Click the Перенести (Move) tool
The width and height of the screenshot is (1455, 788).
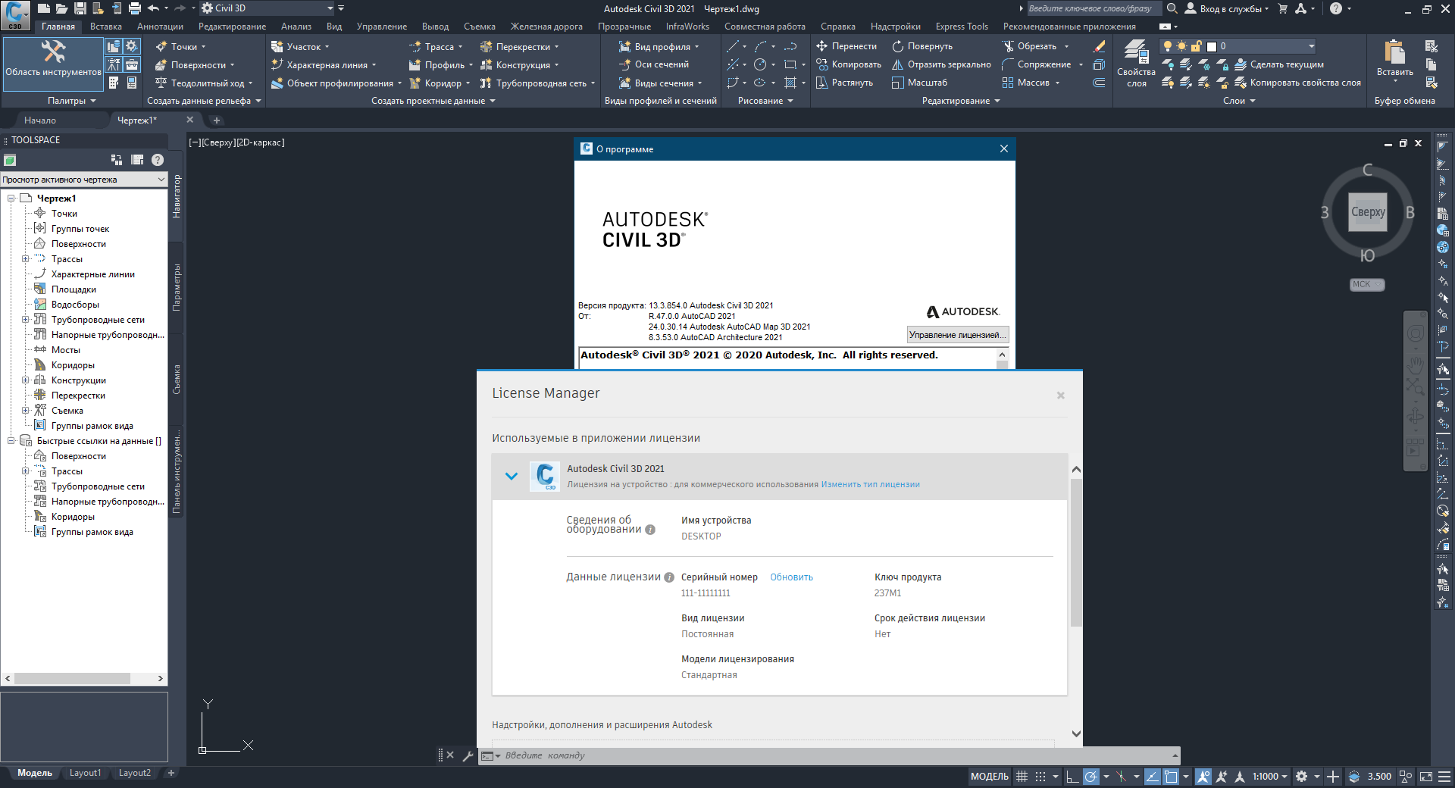pos(846,46)
